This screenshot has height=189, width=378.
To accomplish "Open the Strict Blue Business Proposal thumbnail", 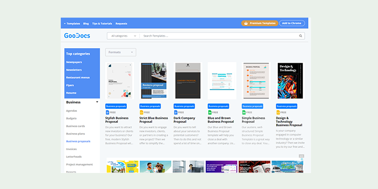I will (154, 81).
